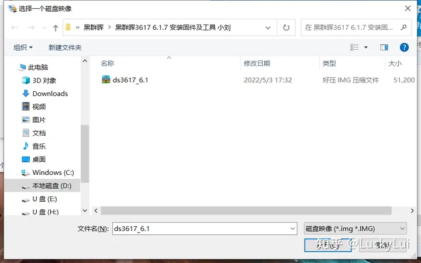Open the help question mark icon

[403, 47]
